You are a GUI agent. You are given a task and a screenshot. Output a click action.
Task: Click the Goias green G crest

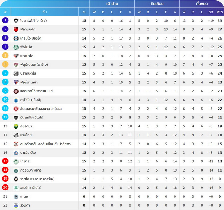point(16,162)
